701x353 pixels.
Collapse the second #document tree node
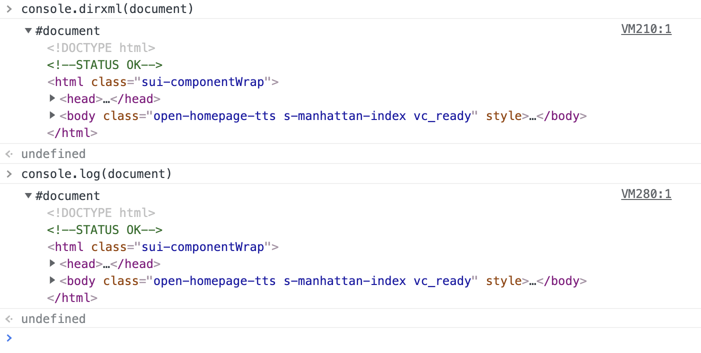point(28,196)
